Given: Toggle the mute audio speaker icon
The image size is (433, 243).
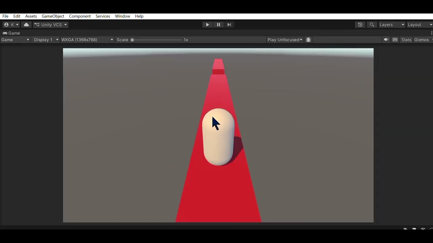Looking at the screenshot, I should pyautogui.click(x=386, y=40).
